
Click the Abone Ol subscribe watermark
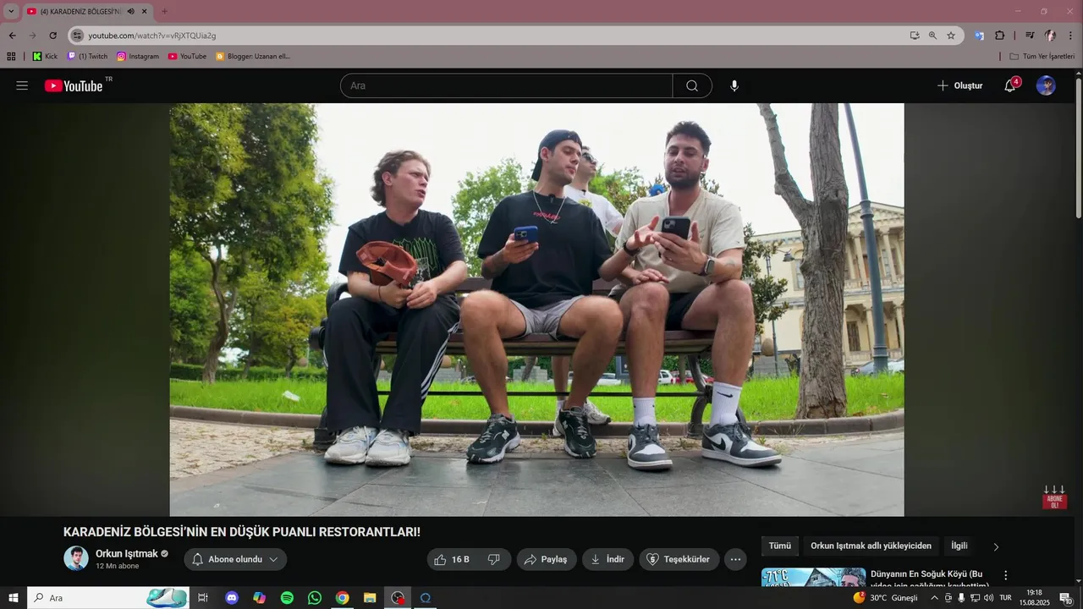point(1054,497)
